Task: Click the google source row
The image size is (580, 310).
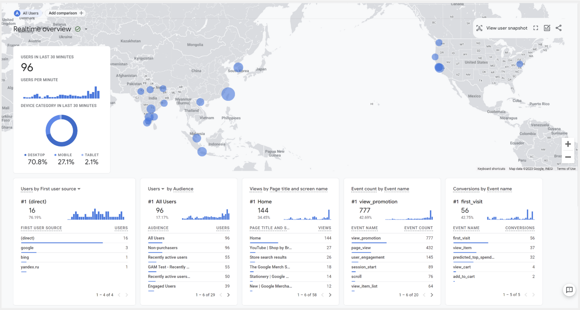Action: (x=74, y=248)
